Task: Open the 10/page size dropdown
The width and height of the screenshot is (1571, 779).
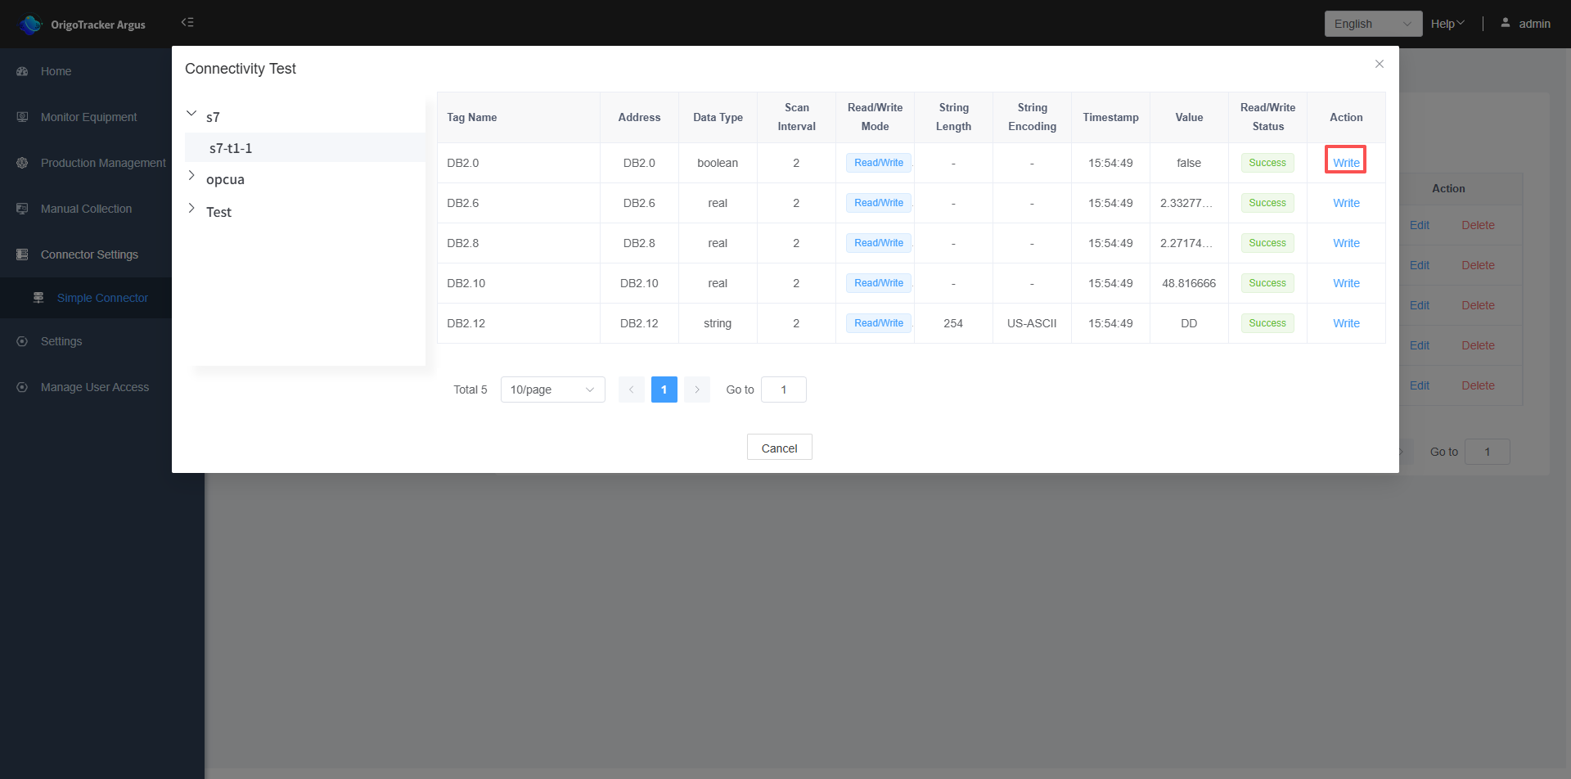Action: coord(552,389)
